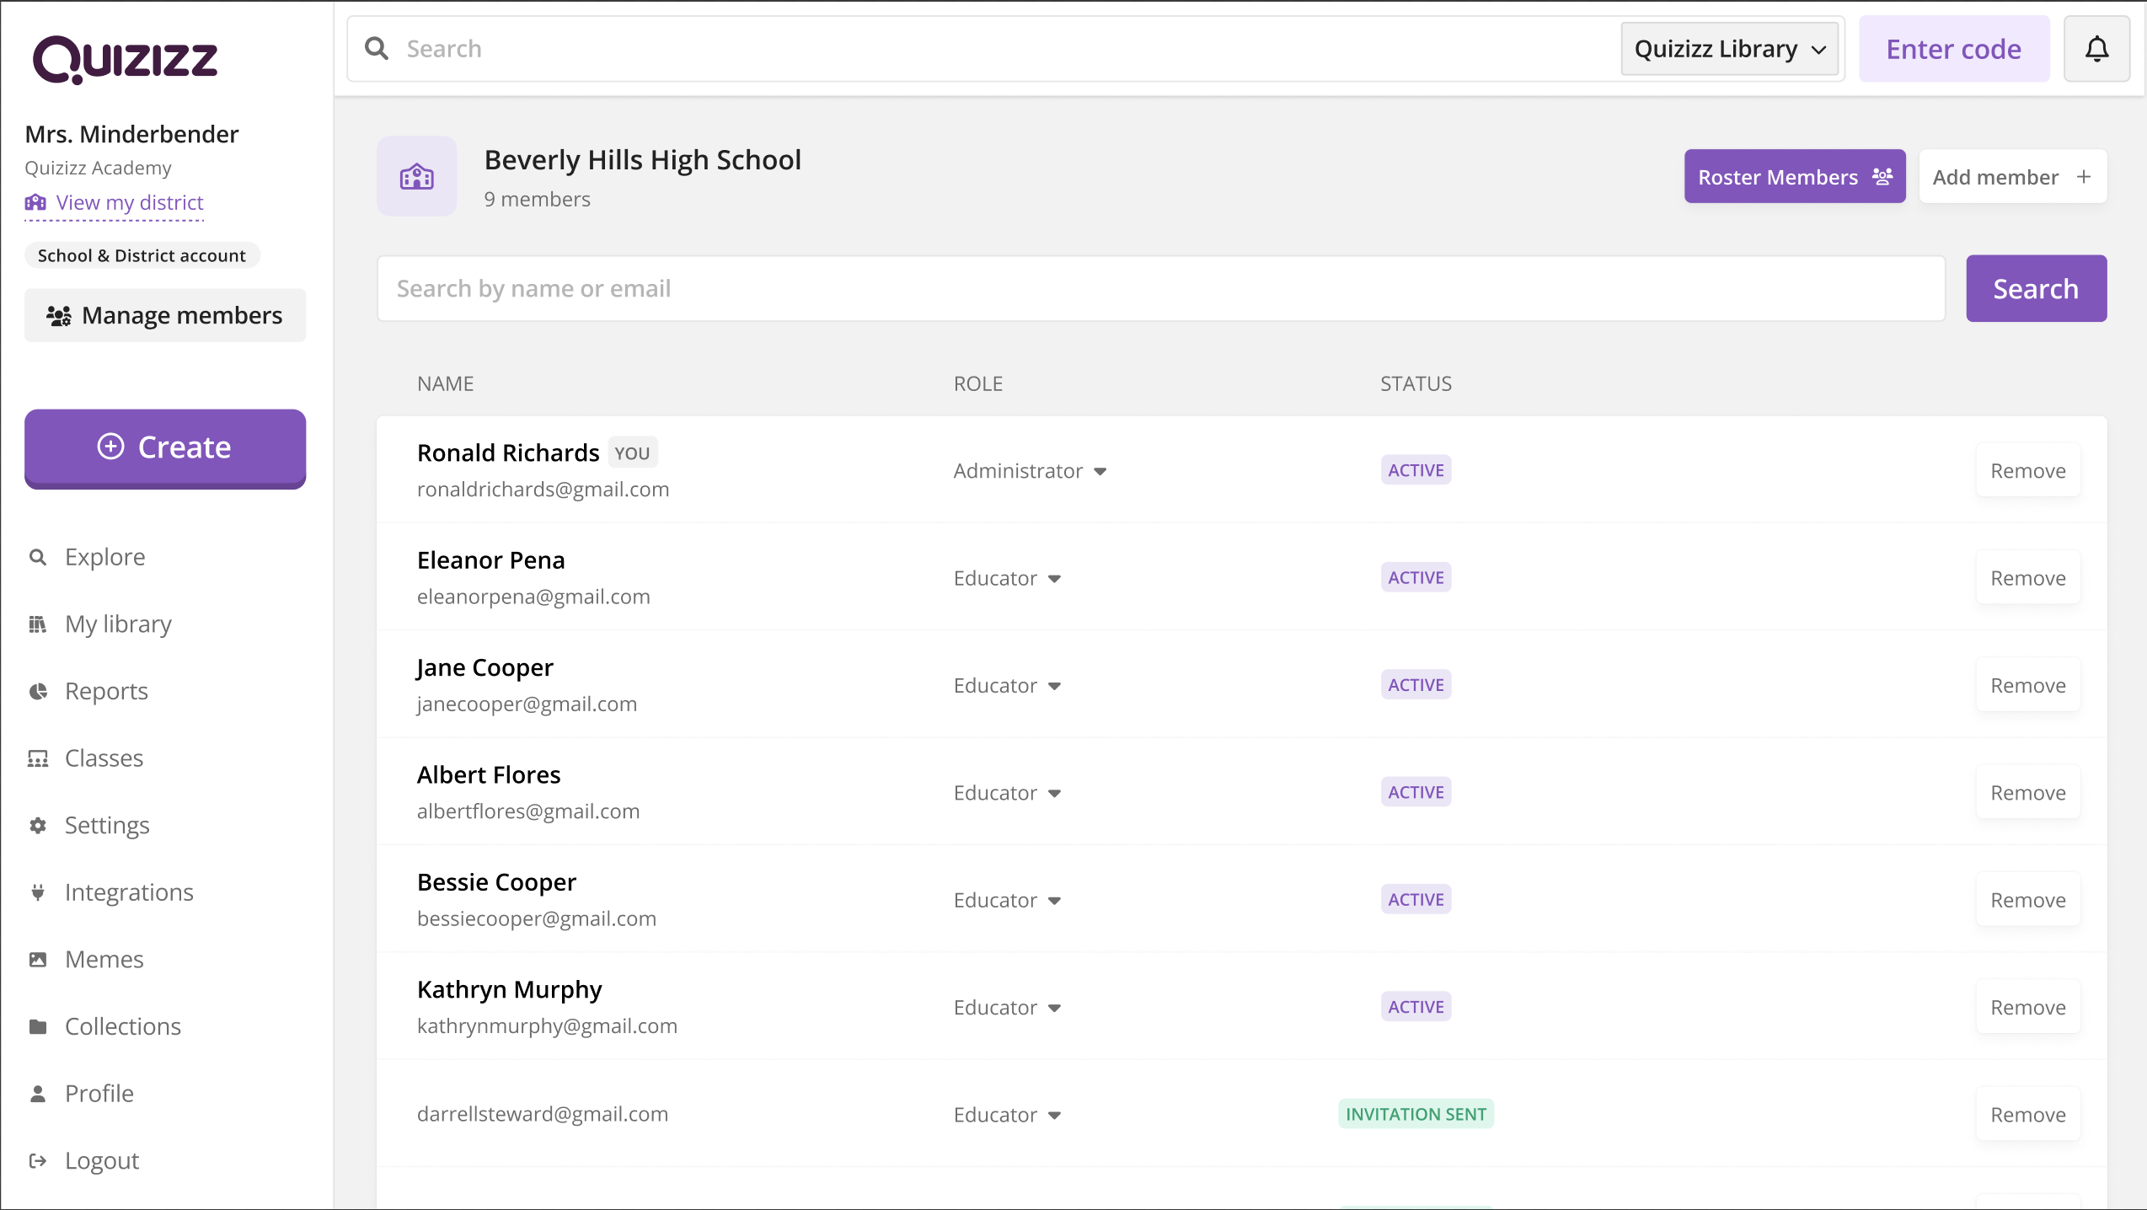This screenshot has height=1210, width=2147.
Task: Click Add member button
Action: (x=2012, y=177)
